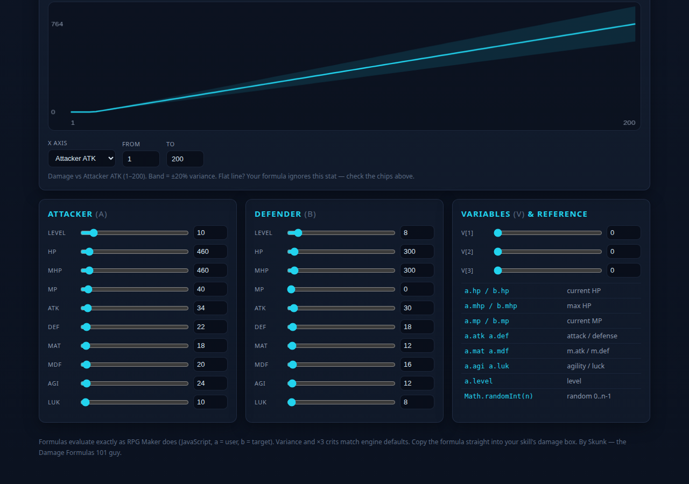Image resolution: width=689 pixels, height=484 pixels.
Task: Adjust the V[2] variable slider
Action: click(x=548, y=252)
